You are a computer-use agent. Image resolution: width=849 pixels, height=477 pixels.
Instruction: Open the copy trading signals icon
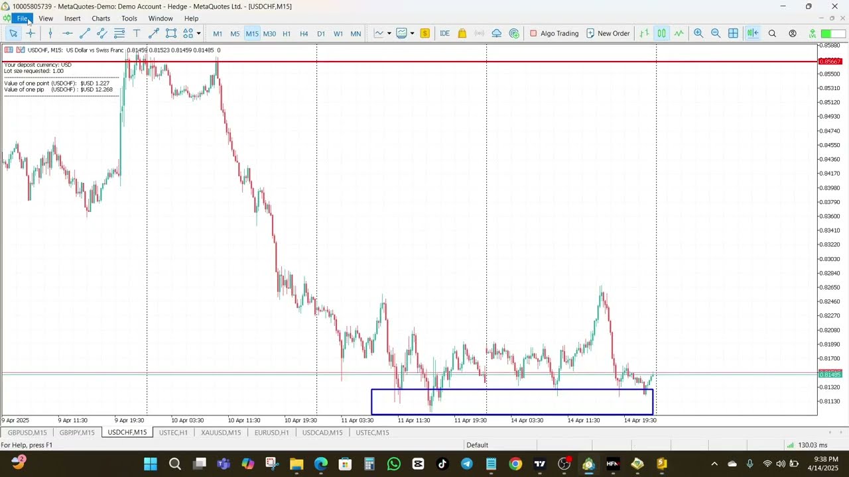pyautogui.click(x=514, y=33)
